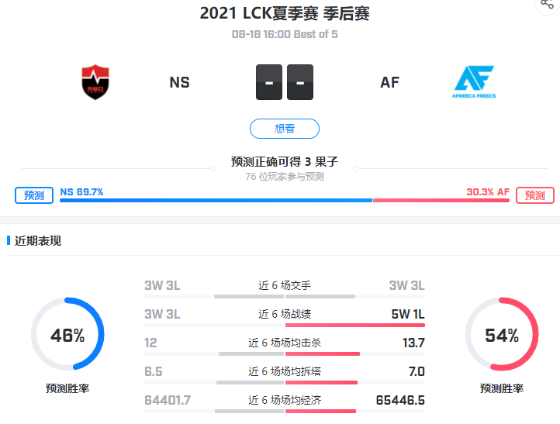The height and width of the screenshot is (424, 560).
Task: Click the 46% predicted win rate ring
Action: [67, 334]
